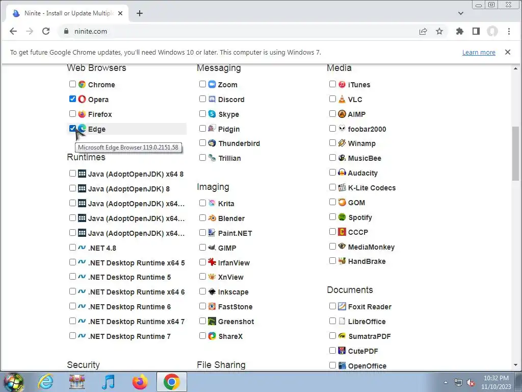
Task: Tick the Pidgin checkbox
Action: click(202, 128)
